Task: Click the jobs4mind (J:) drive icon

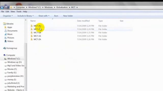Action: (6, 83)
